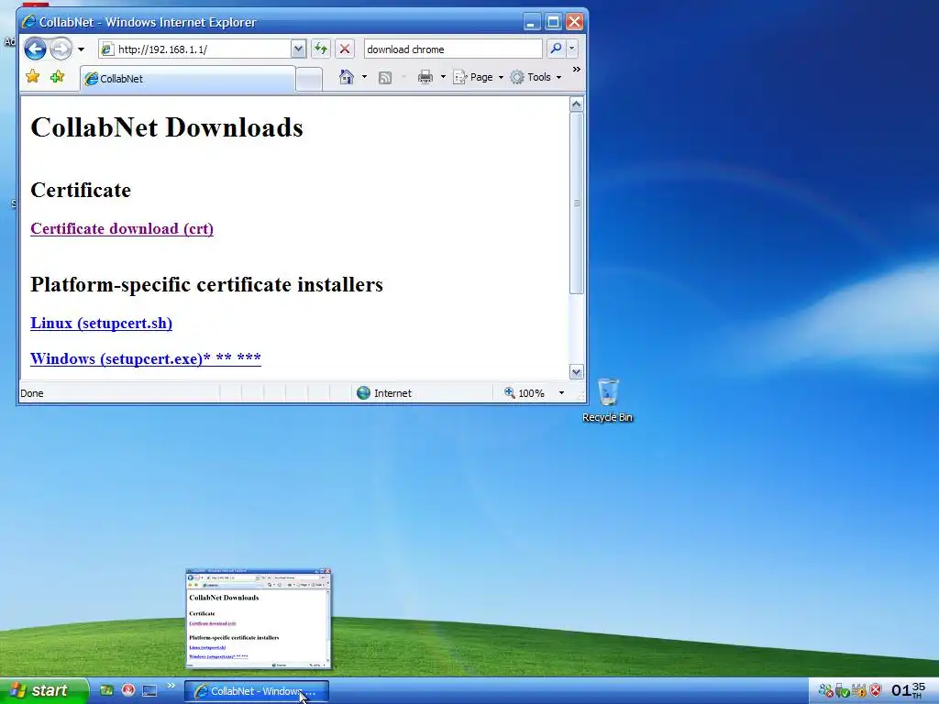Screen dimensions: 939x704
Task: Click the 'Done' status bar text
Action: coord(32,393)
